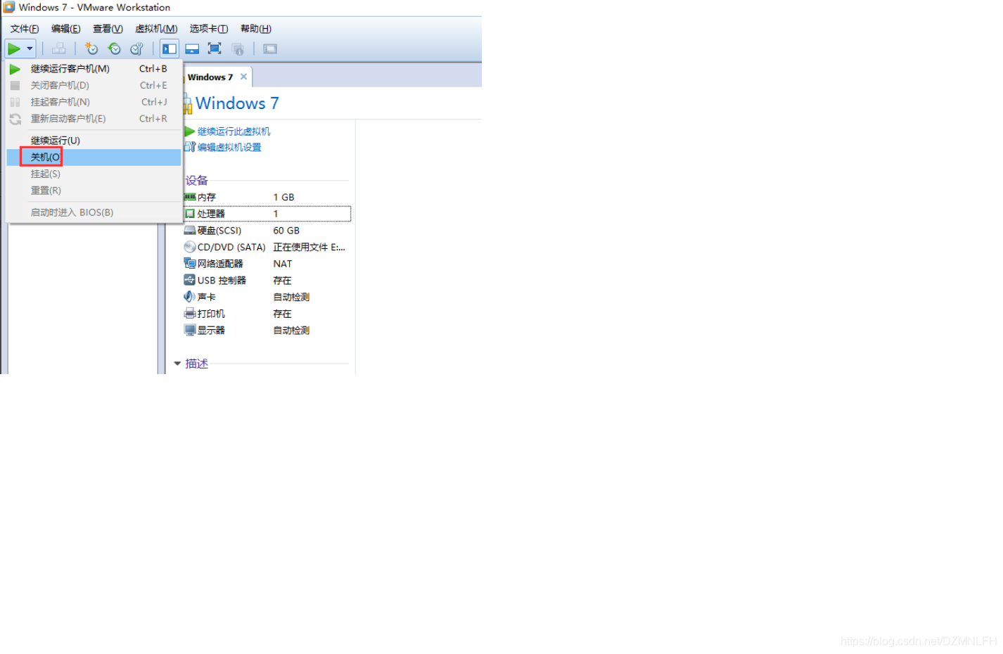Viewport: 1003px width, 654px height.
Task: Click the network adapter icon
Action: (x=190, y=264)
